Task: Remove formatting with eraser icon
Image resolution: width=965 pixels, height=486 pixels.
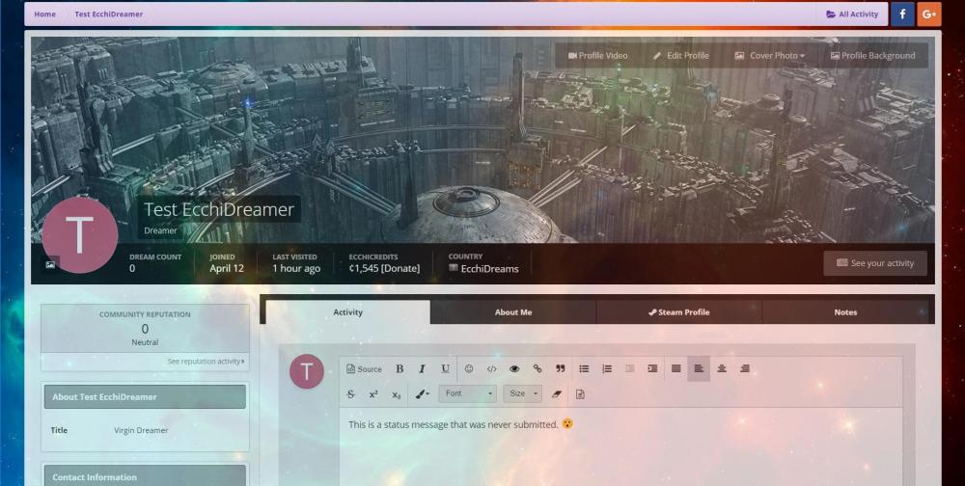Action: tap(557, 394)
